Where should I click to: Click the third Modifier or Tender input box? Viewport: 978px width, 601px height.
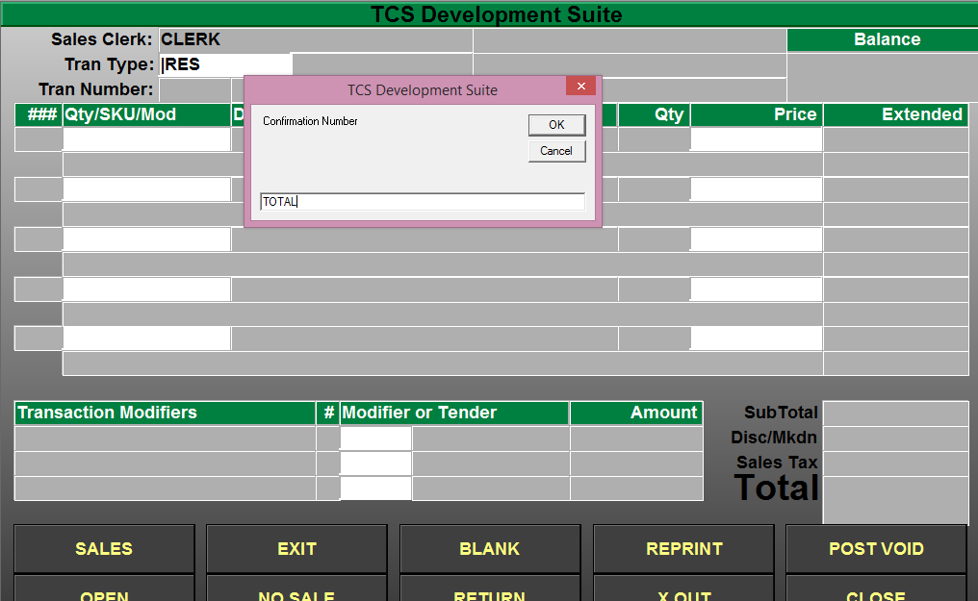pyautogui.click(x=375, y=488)
